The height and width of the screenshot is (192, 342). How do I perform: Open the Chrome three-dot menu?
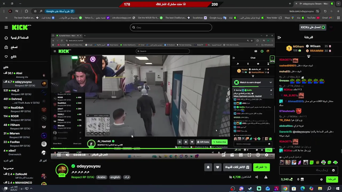[4, 11]
